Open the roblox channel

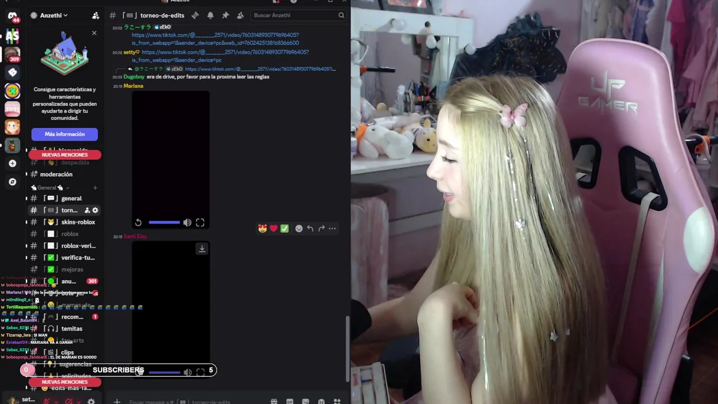[x=65, y=234]
